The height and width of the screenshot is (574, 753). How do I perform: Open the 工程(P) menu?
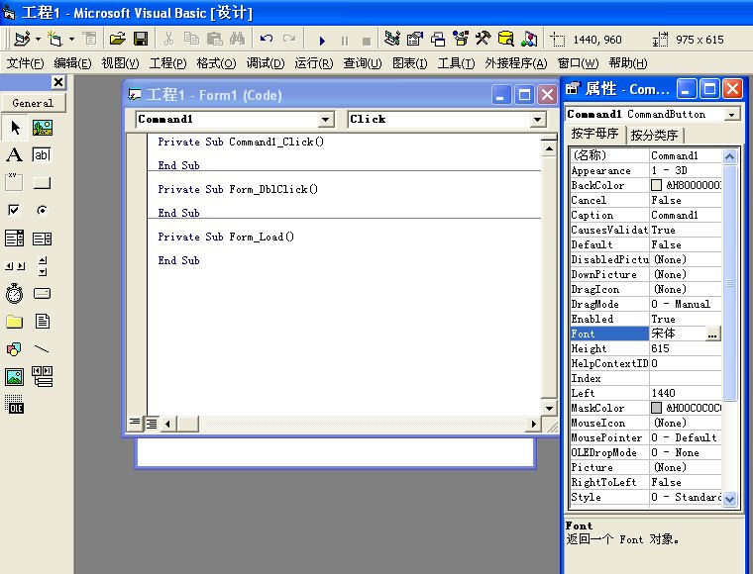(167, 63)
